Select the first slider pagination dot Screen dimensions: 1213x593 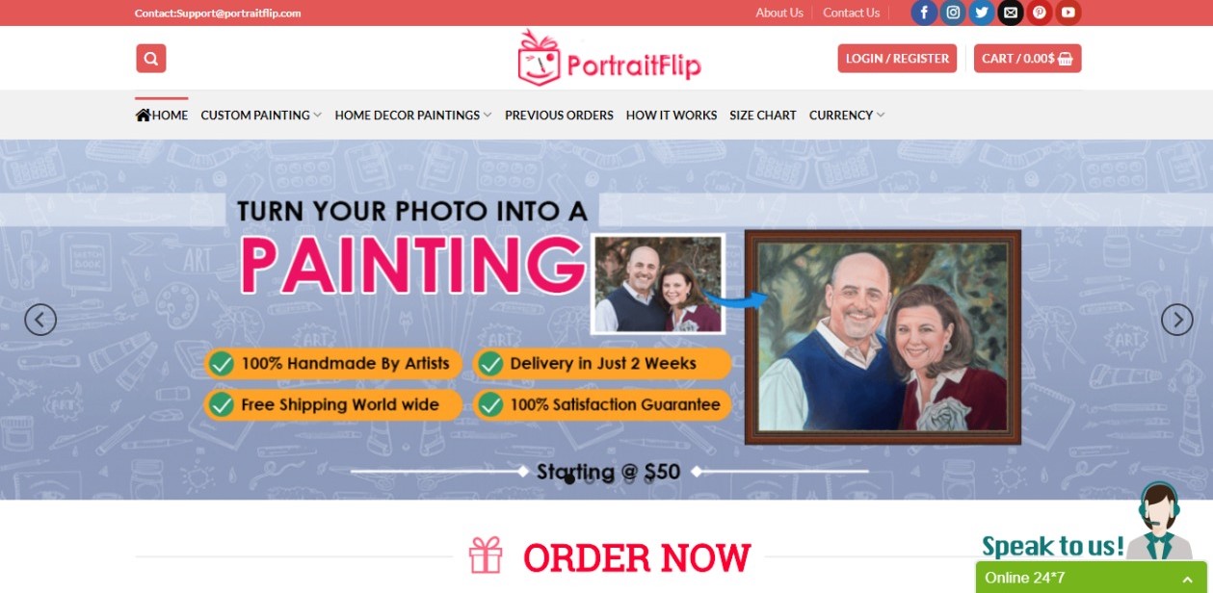click(569, 478)
